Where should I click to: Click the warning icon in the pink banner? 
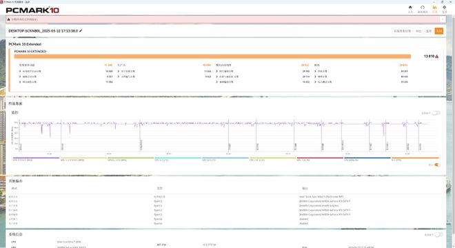pyautogui.click(x=8, y=19)
